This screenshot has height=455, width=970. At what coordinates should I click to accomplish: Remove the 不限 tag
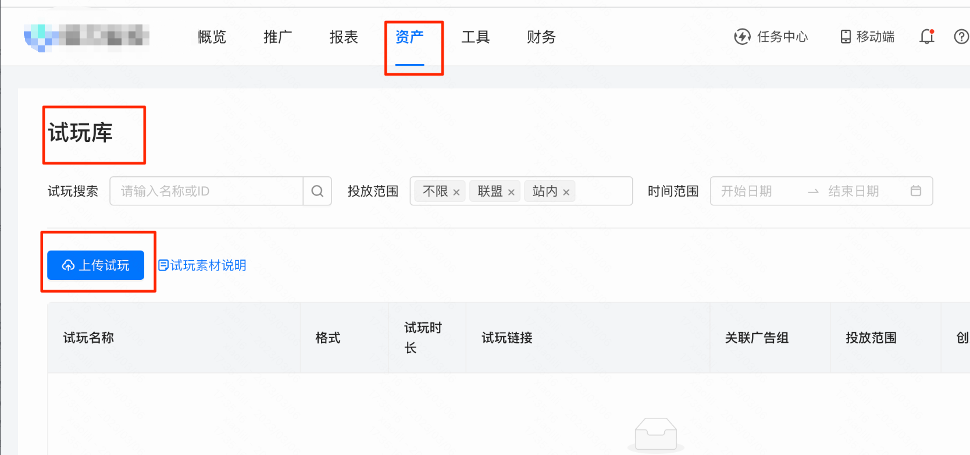click(457, 192)
